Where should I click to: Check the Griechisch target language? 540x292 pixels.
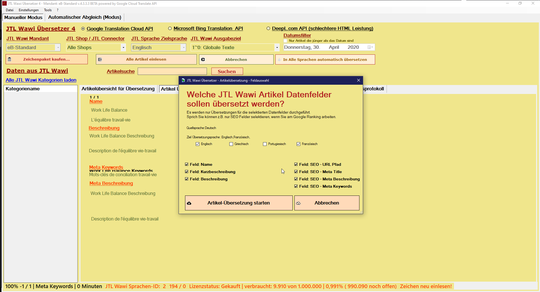[x=231, y=144]
